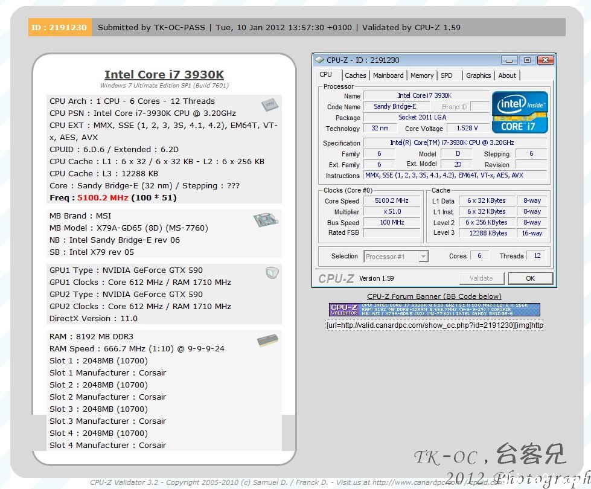
Task: Open the Processor #1 selection dropdown
Action: point(396,257)
